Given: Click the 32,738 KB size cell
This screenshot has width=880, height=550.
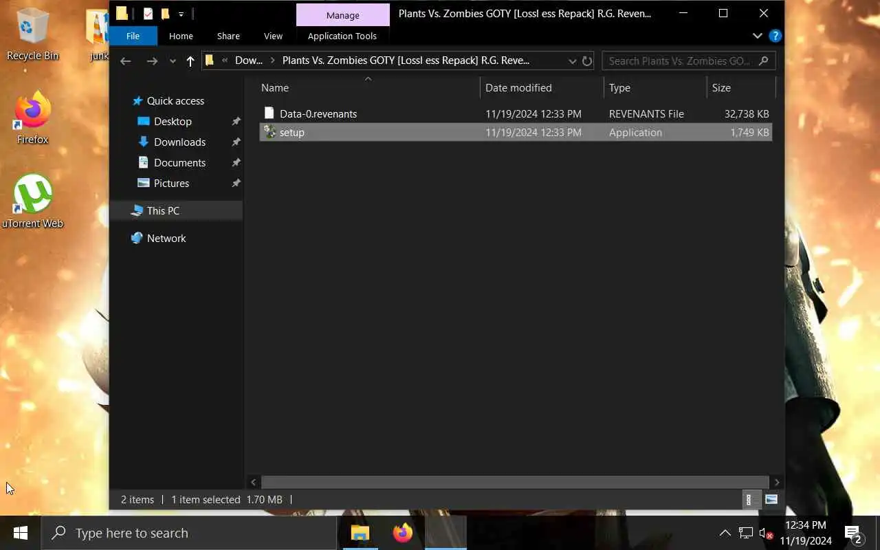Looking at the screenshot, I should [x=747, y=113].
